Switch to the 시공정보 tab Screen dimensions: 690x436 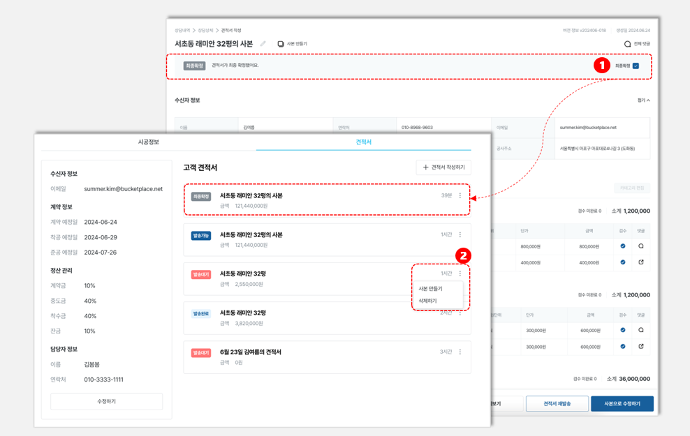(148, 142)
